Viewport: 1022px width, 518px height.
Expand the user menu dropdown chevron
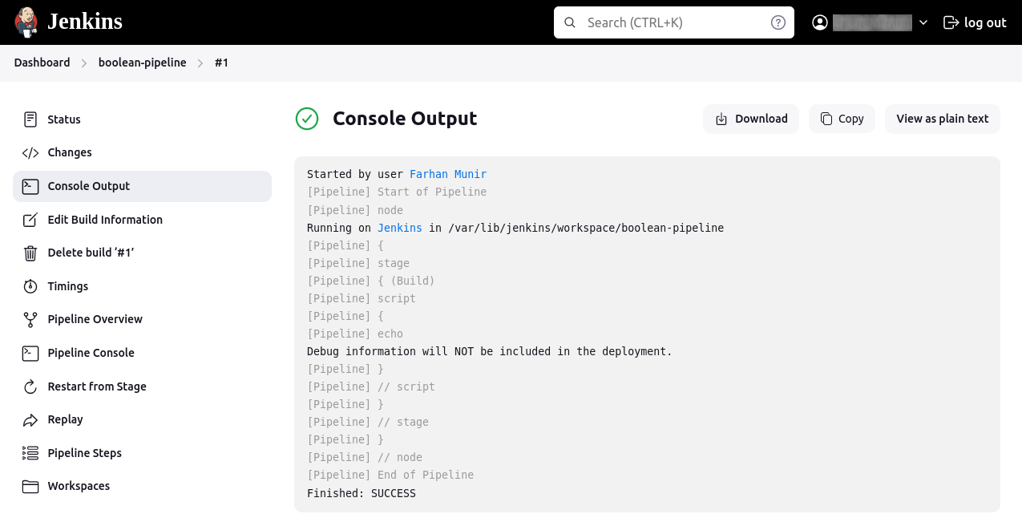(x=923, y=22)
